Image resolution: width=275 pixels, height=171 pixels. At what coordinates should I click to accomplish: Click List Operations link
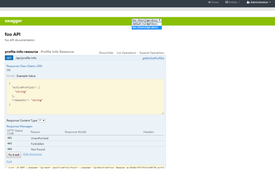tap(126, 53)
